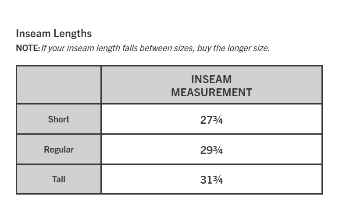Click the INSEAM MEASUREMENT column header

click(x=212, y=86)
